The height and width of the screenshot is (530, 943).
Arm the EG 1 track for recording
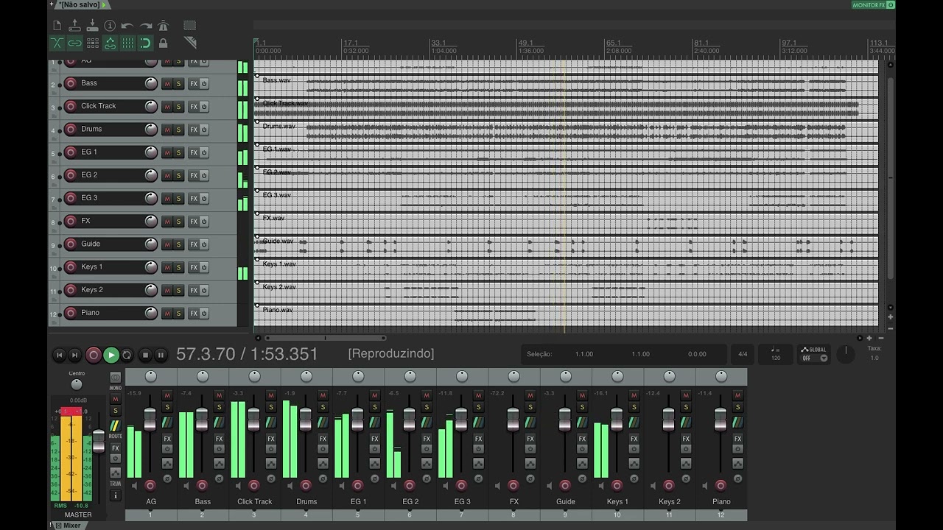[71, 152]
